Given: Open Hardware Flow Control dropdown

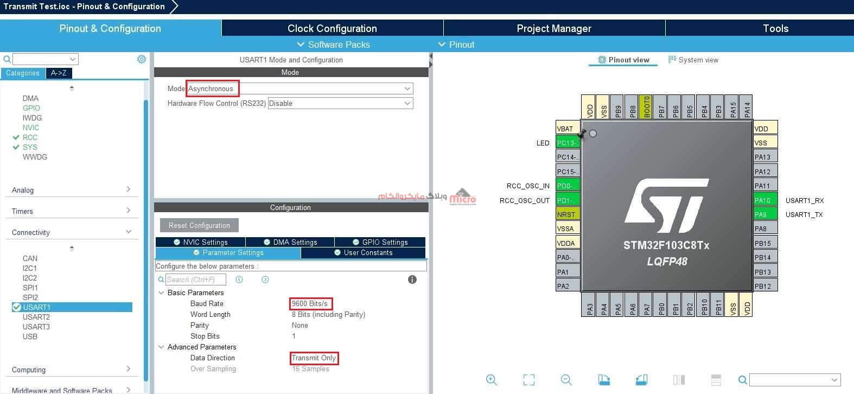Looking at the screenshot, I should coord(407,103).
